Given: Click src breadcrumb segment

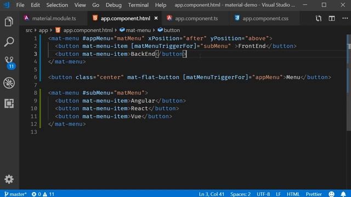Looking at the screenshot, I should 29,30.
